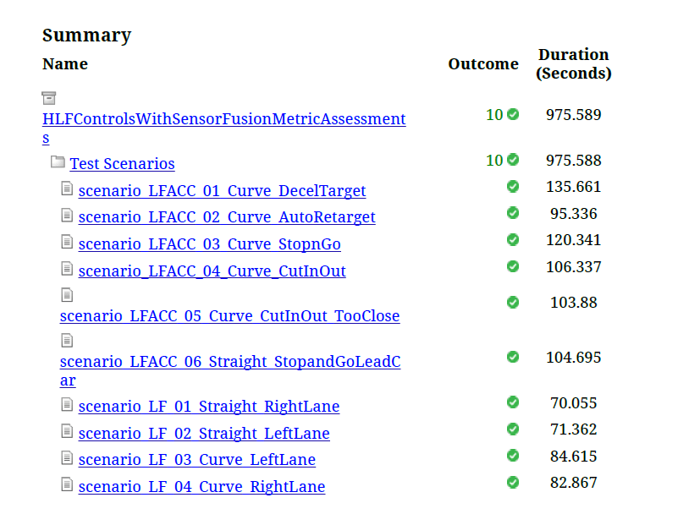Click the duration value 84.615
This screenshot has width=678, height=525.
(x=573, y=457)
